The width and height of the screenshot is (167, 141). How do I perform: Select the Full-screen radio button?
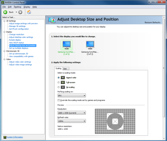coord(58,82)
